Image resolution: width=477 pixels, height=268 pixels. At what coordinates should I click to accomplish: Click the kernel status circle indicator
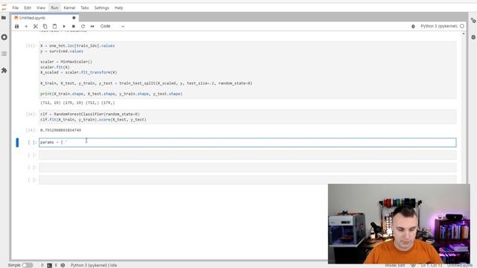tap(462, 27)
